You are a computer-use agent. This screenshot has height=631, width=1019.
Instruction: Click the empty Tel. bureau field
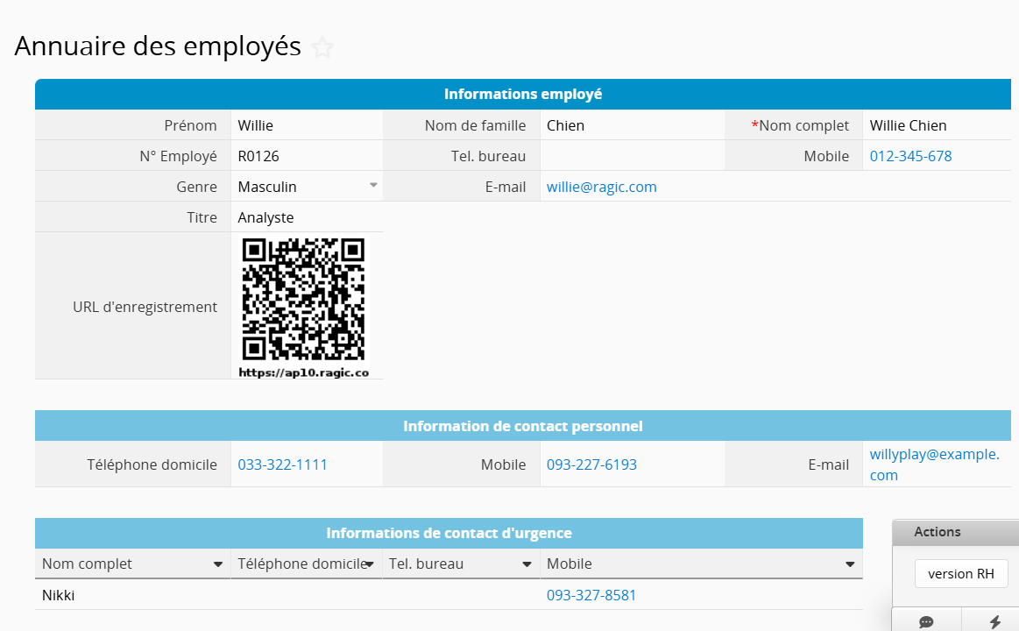point(632,156)
